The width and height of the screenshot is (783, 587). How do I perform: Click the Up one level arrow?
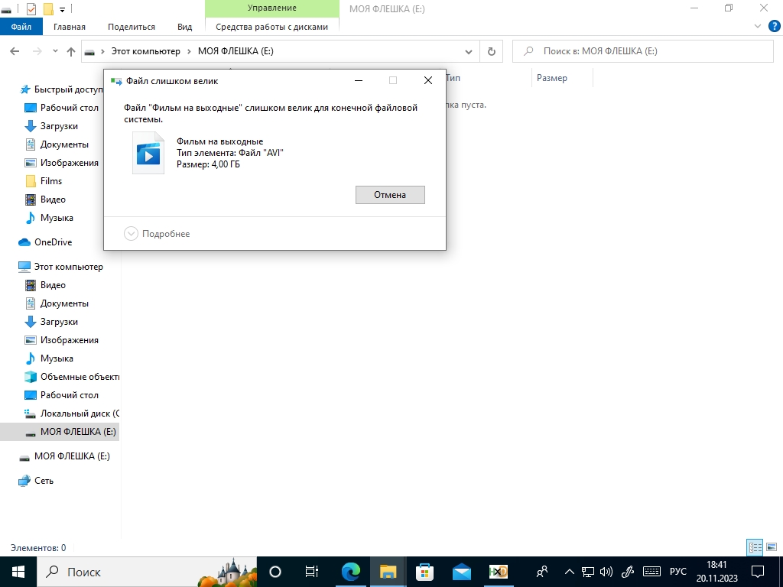pos(71,51)
